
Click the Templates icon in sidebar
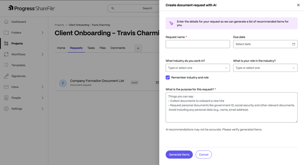coord(6,65)
